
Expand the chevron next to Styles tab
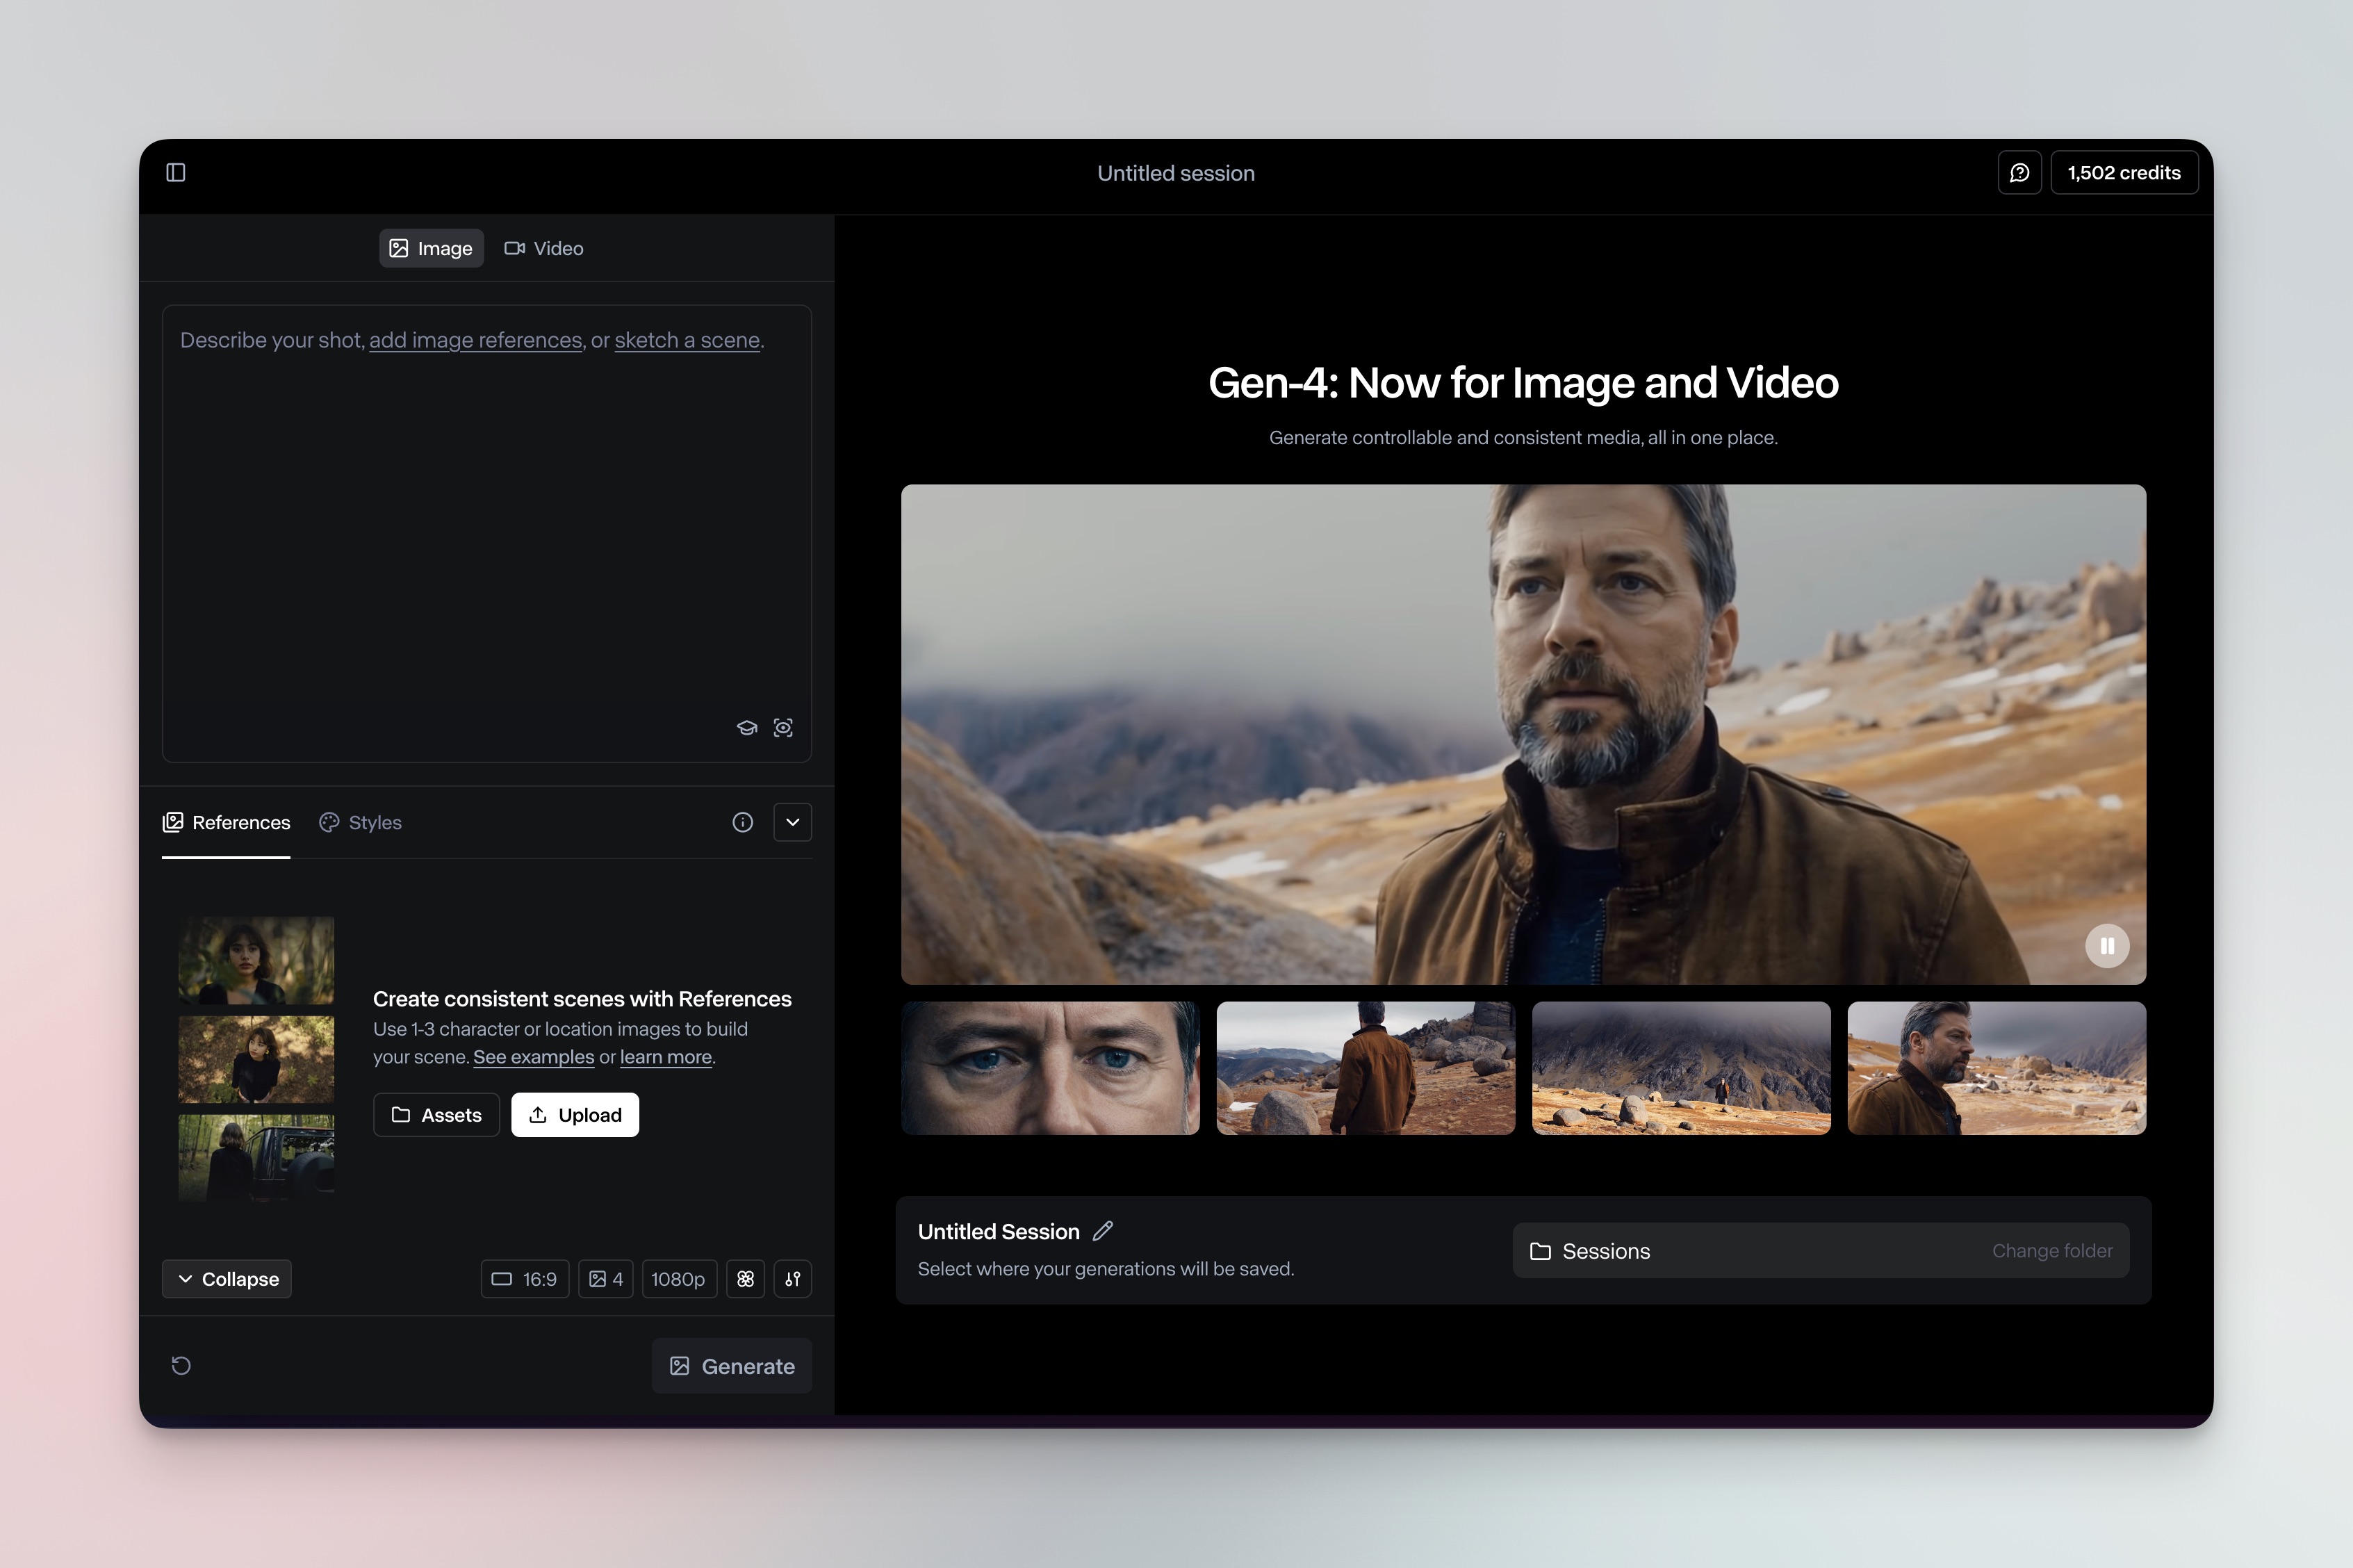click(x=793, y=822)
